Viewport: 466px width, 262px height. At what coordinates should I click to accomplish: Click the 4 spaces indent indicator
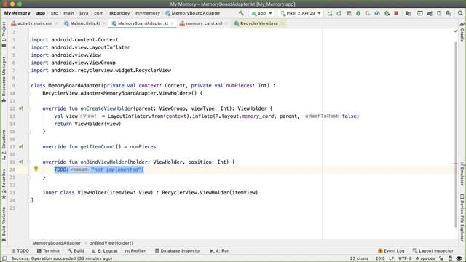[425, 258]
